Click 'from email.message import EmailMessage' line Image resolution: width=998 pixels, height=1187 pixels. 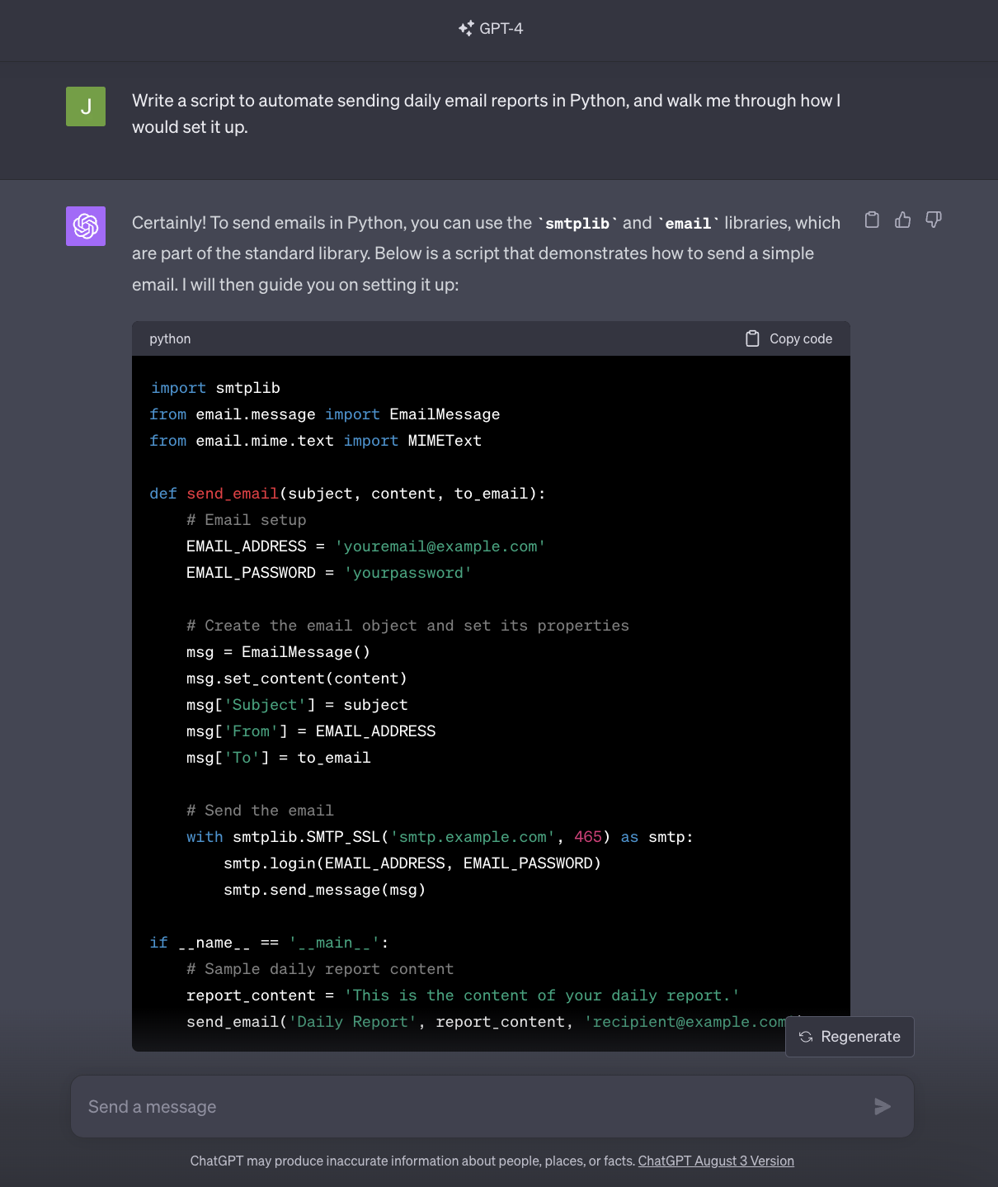coord(325,414)
